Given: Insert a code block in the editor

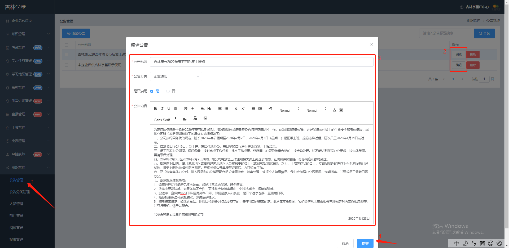Looking at the screenshot, I should point(192,109).
